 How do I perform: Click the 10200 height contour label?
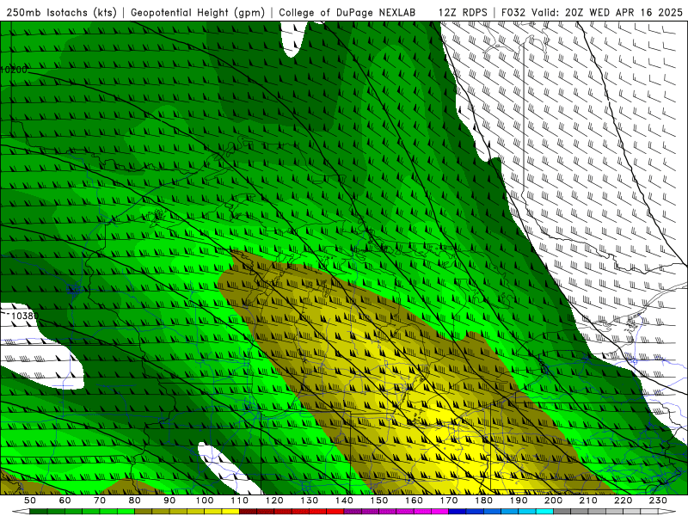(x=14, y=70)
